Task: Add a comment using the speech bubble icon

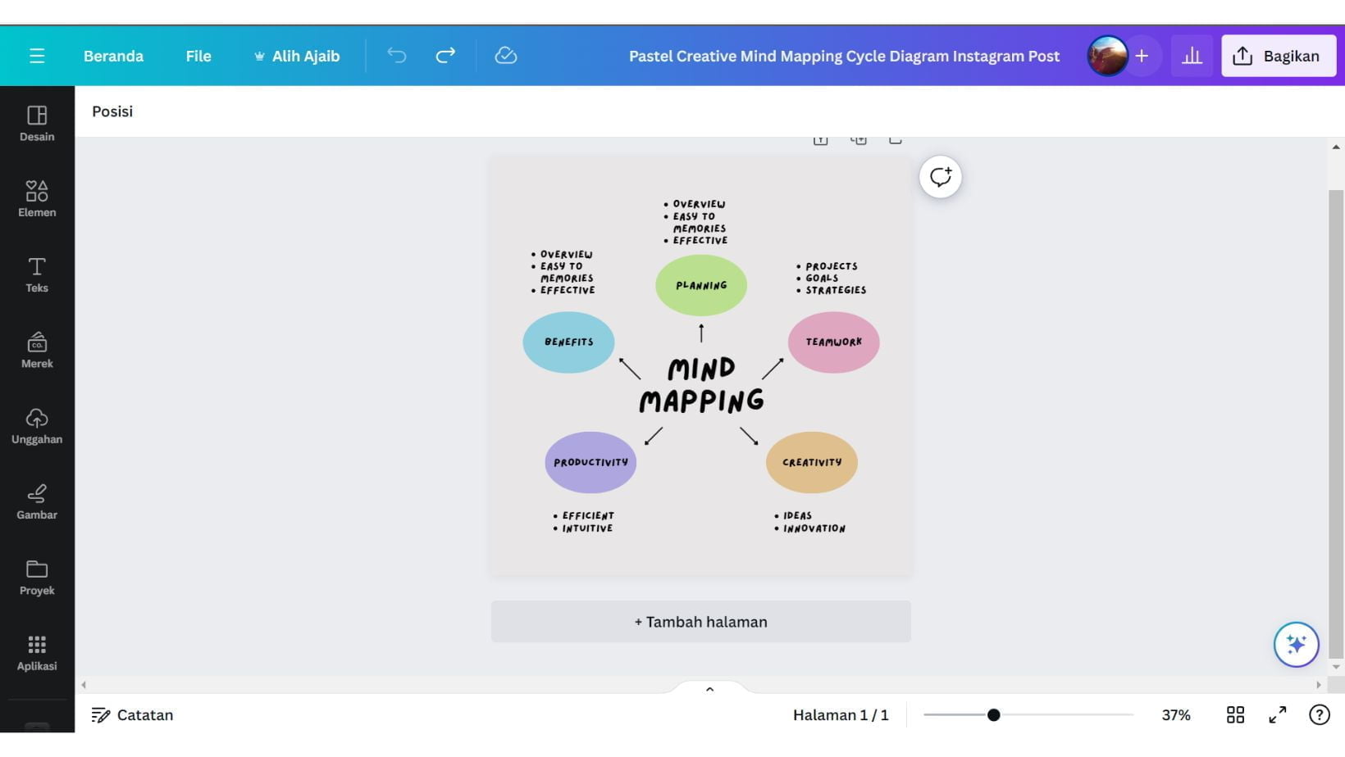Action: (940, 176)
